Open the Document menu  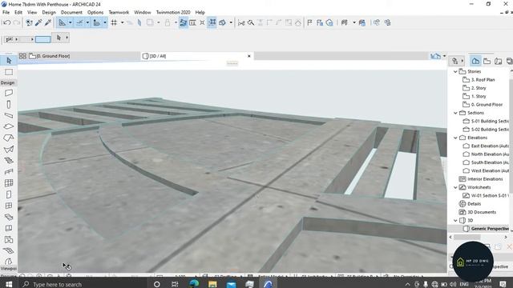click(x=71, y=13)
